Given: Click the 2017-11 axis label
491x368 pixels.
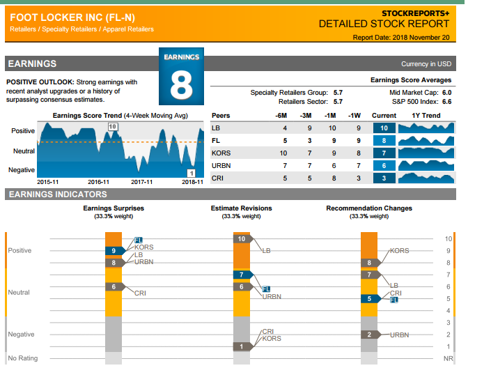Looking at the screenshot, I should pos(141,182).
